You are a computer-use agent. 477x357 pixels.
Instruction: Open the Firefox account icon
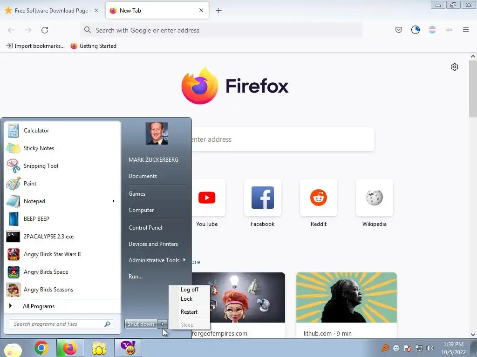(416, 30)
